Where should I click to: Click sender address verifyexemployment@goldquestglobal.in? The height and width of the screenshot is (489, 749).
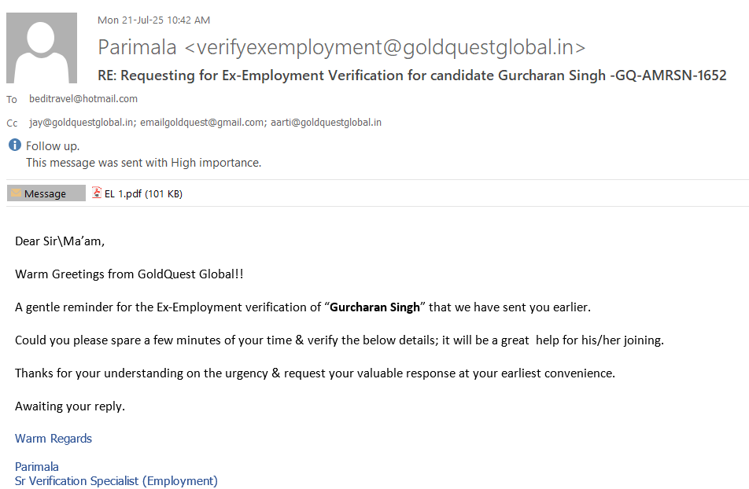tap(385, 47)
